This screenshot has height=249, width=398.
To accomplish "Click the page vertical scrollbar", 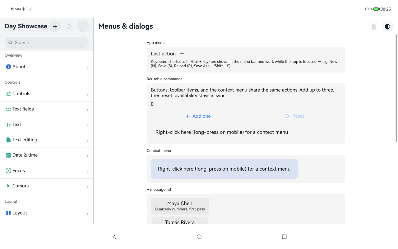I will pyautogui.click(x=396, y=88).
